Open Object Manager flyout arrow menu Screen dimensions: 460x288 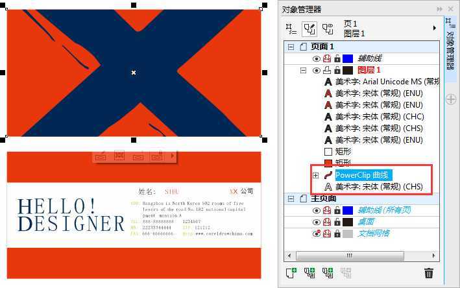point(435,28)
